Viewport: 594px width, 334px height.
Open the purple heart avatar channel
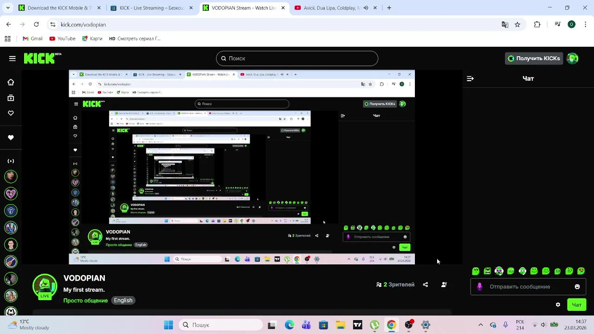(11, 193)
